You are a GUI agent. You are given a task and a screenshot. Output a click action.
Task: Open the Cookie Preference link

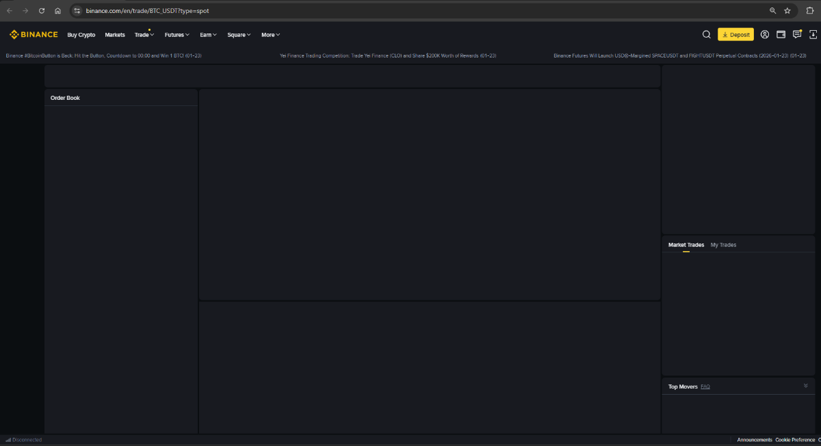[x=795, y=440]
